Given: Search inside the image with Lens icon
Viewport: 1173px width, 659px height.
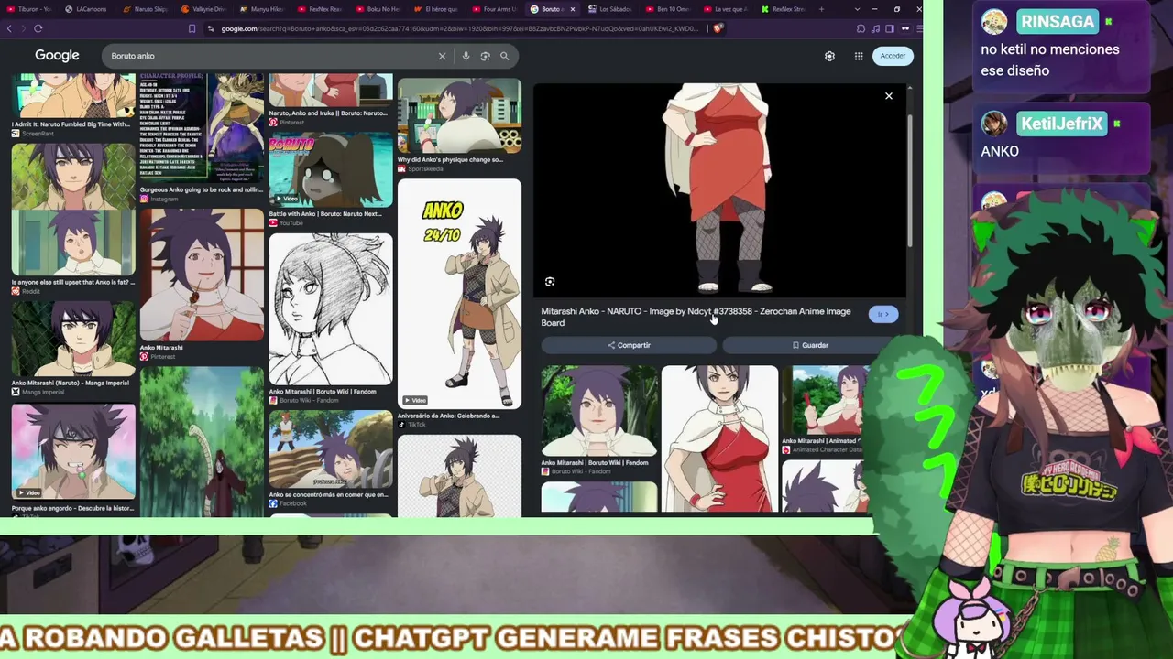Looking at the screenshot, I should (x=550, y=282).
